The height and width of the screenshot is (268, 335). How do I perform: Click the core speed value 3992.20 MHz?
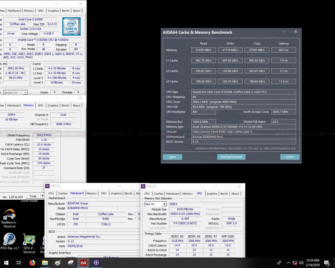tap(16, 68)
